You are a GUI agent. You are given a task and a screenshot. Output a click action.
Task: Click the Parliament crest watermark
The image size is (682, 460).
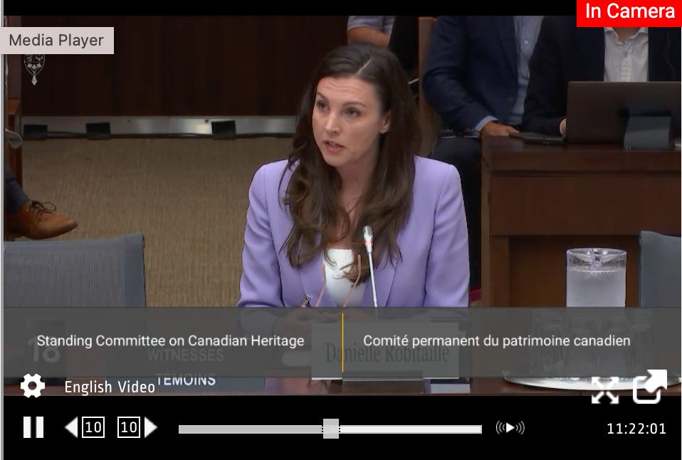click(x=34, y=69)
